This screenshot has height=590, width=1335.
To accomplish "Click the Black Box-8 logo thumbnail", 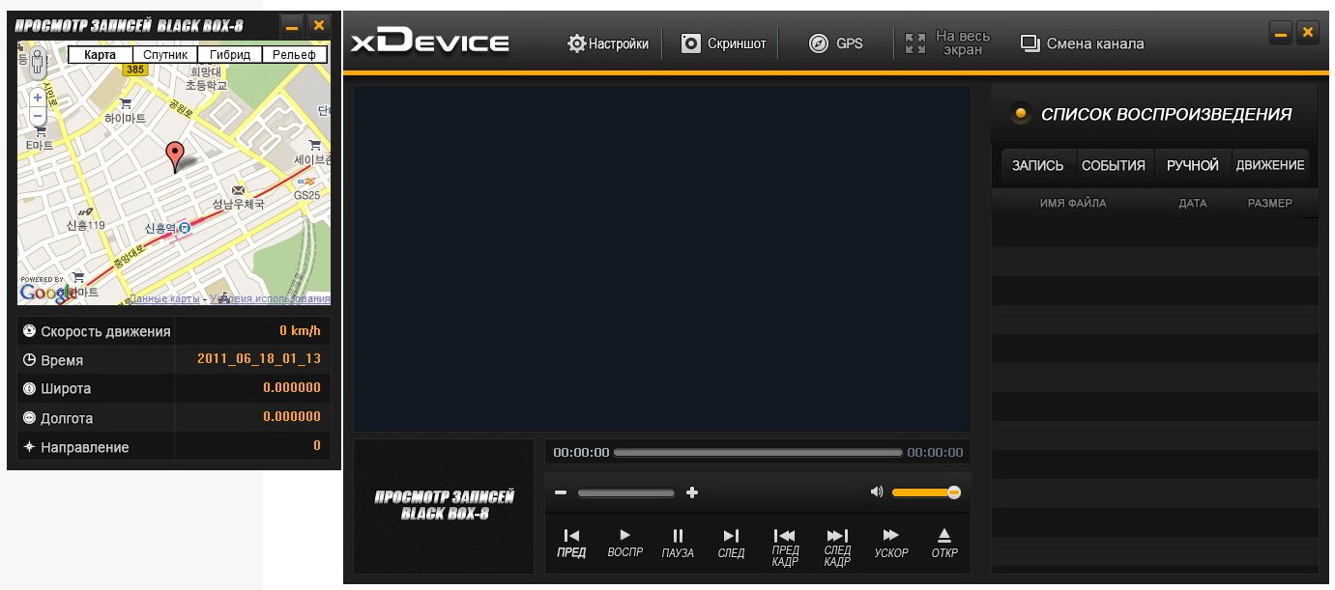I will [x=444, y=506].
